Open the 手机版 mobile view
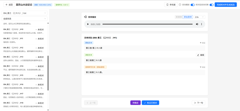The image size is (240, 111). [x=171, y=5]
